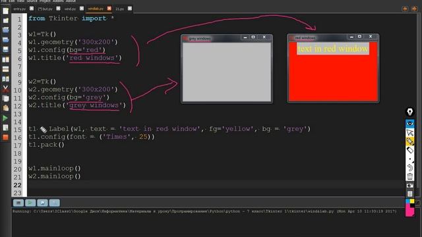Select the eraser tool on annotation toolbar
This screenshot has height=237, width=422.
click(409, 150)
